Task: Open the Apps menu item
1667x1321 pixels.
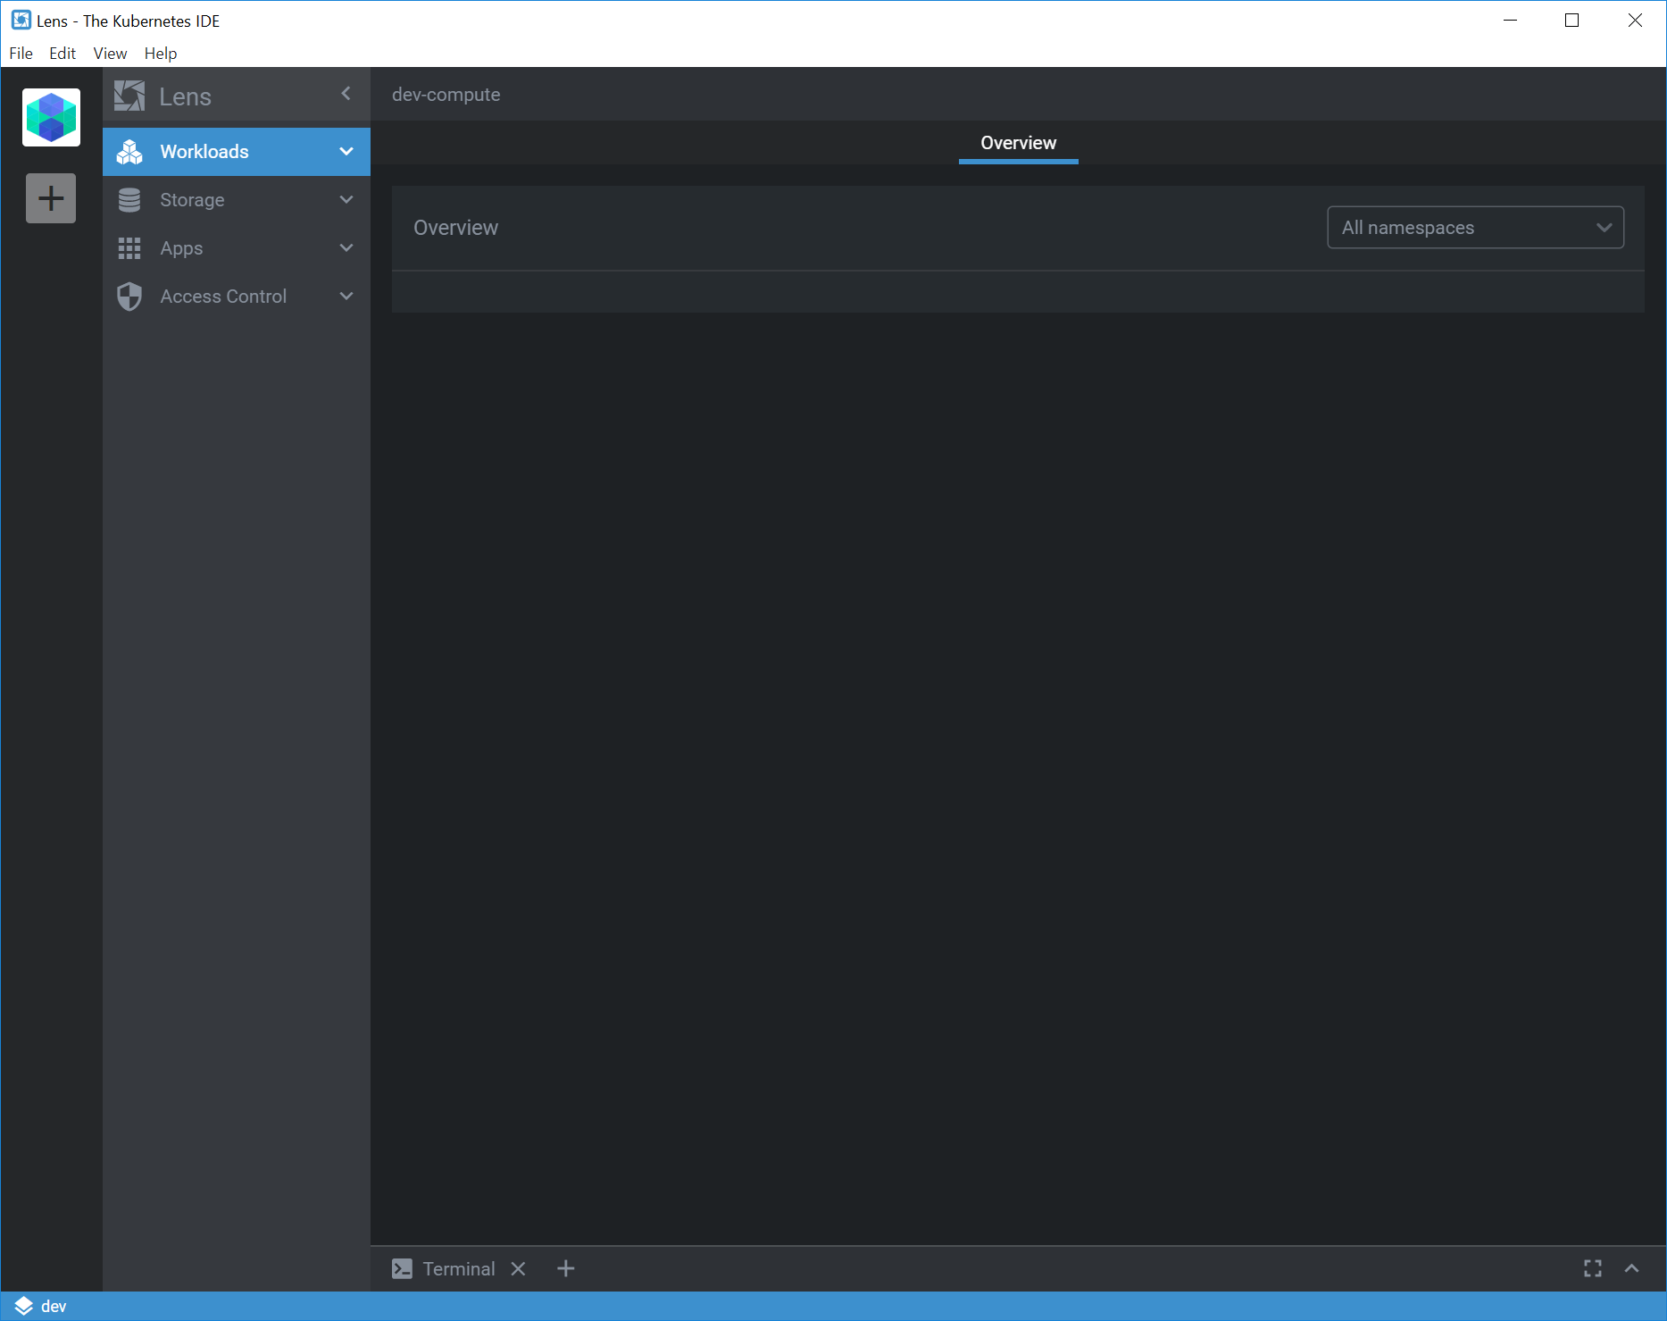Action: pos(237,248)
